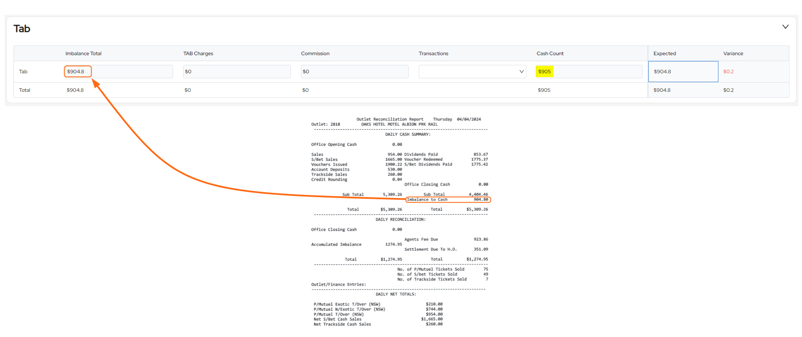Select the Expected cell in the Tab row
Viewport: 802px width, 337px height.
[x=683, y=72]
